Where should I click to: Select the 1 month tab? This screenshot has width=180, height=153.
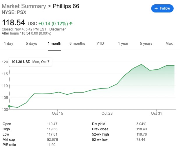54,44
